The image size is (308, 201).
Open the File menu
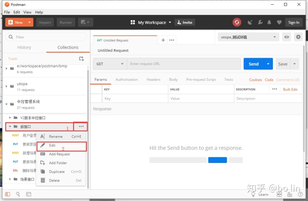point(7,12)
